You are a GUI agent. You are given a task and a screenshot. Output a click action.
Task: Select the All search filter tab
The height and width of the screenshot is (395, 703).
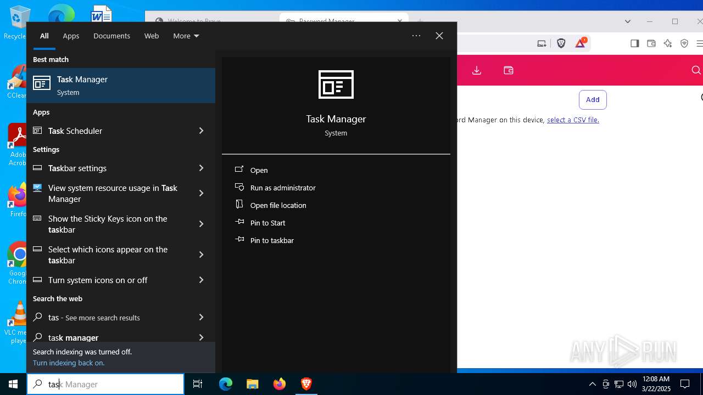coord(44,36)
